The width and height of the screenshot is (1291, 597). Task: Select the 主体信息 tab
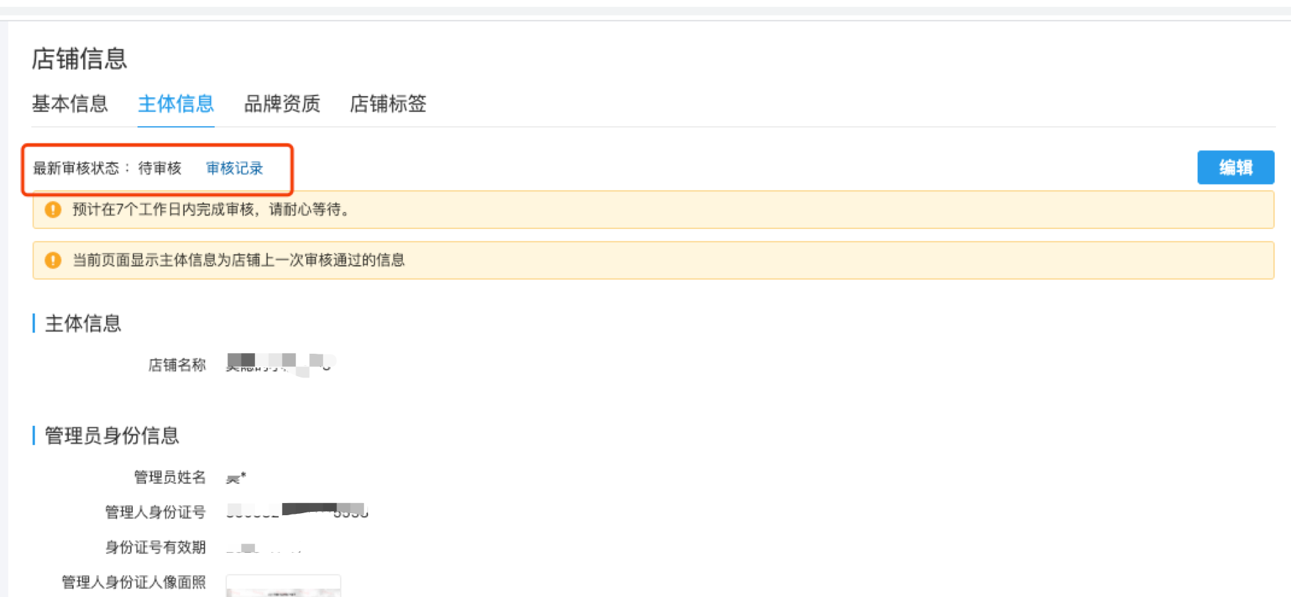[176, 104]
